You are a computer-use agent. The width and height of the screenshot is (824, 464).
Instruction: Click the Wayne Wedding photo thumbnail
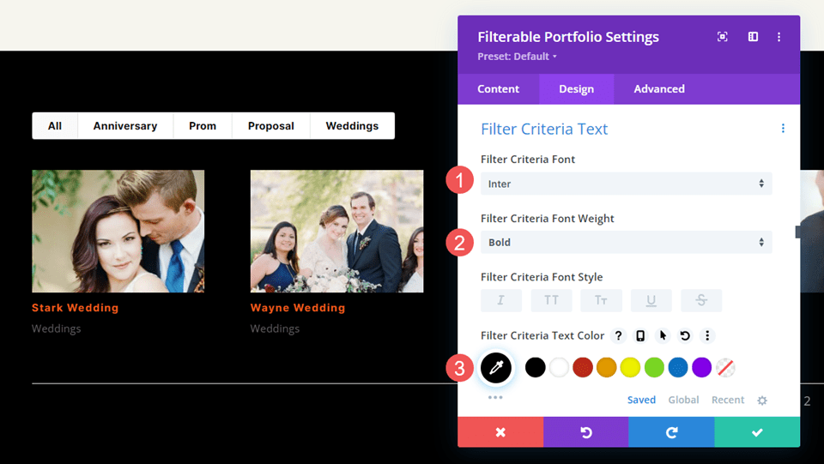tap(336, 231)
